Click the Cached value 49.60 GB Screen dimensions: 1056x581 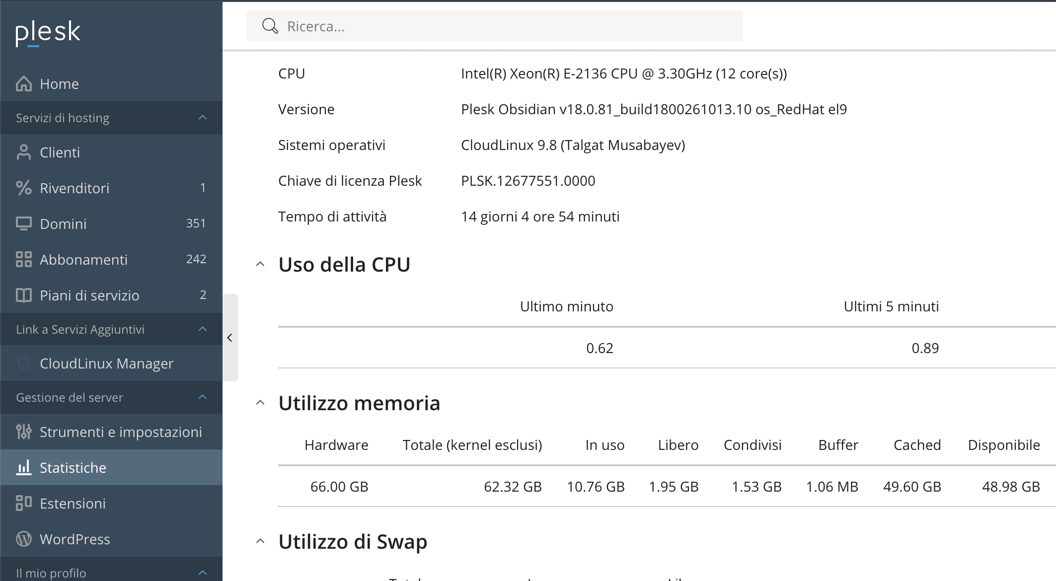(x=912, y=487)
